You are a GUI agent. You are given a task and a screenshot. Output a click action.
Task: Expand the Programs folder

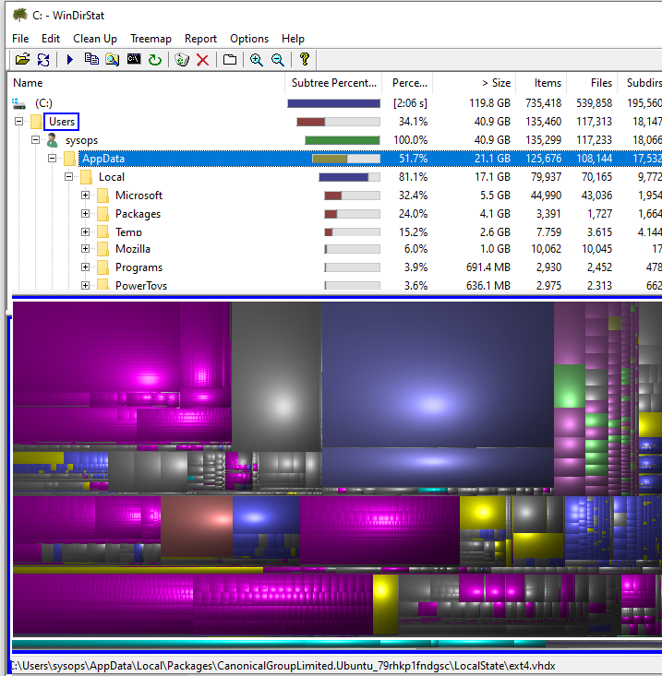click(86, 267)
